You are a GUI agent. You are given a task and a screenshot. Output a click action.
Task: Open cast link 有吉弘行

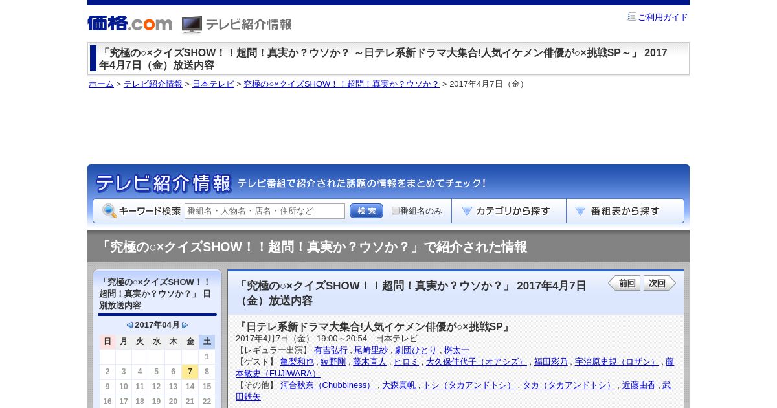click(x=331, y=350)
